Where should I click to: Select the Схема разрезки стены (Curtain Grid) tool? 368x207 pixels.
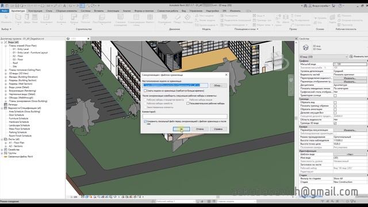(136, 20)
